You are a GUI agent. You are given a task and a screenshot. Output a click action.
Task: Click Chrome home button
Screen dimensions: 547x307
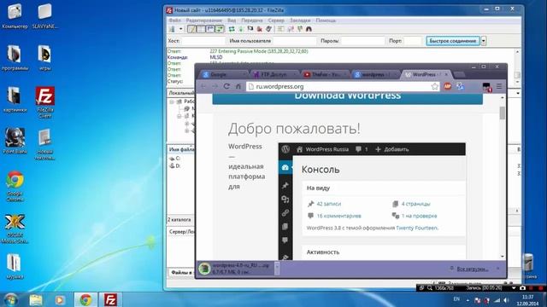coord(238,86)
